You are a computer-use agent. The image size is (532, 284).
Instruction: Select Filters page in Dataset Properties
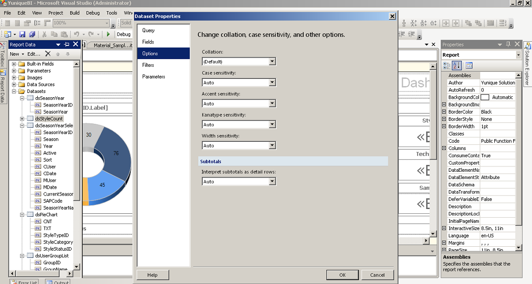[163, 65]
